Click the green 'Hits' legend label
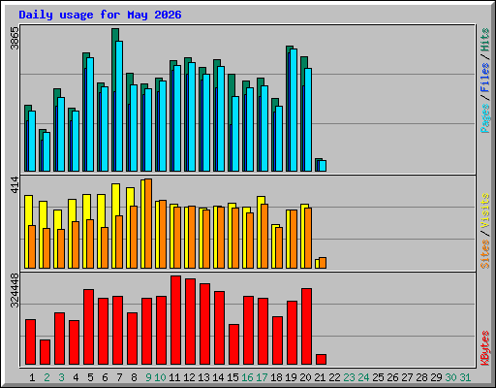This screenshot has width=496, height=388. pos(484,40)
